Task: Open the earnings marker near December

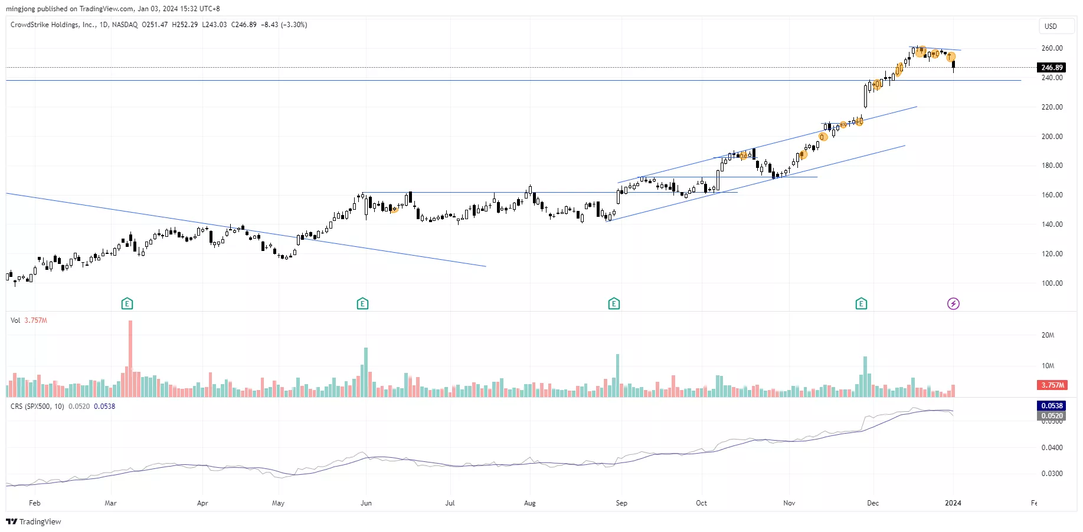Action: coord(861,304)
